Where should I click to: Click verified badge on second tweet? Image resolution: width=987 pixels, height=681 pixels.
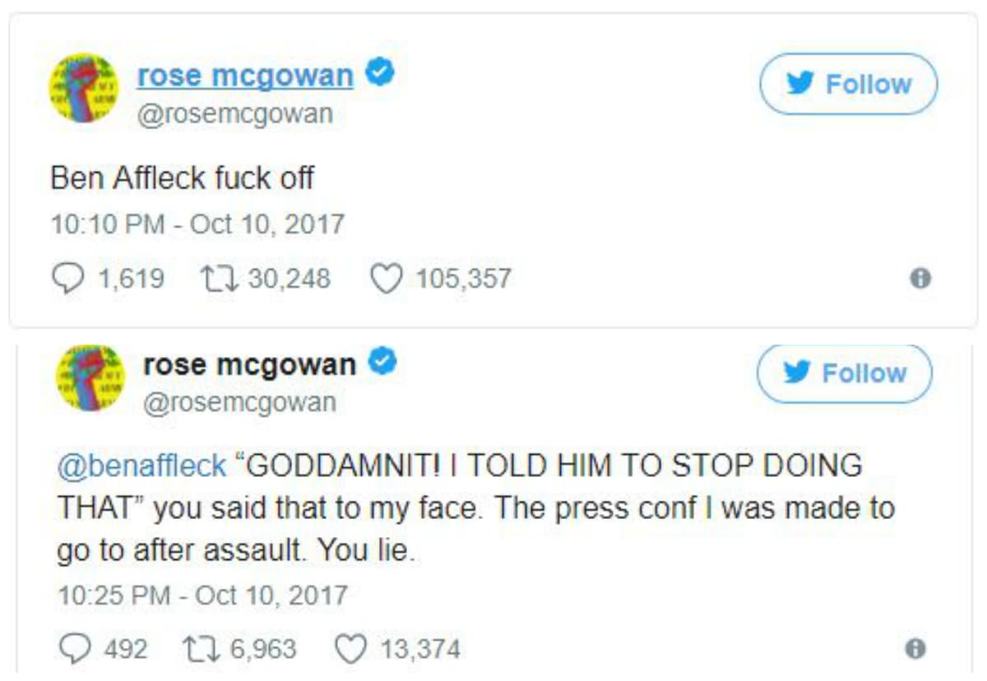[382, 363]
